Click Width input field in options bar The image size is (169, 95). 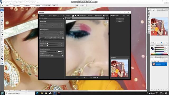coord(11,5)
